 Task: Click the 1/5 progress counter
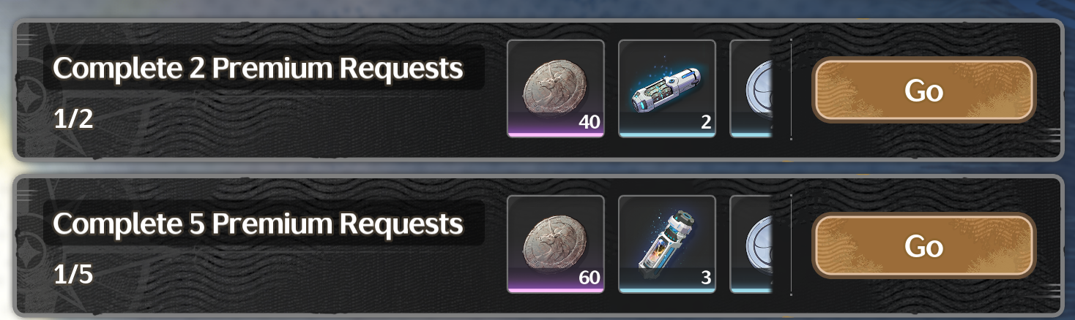pos(73,275)
